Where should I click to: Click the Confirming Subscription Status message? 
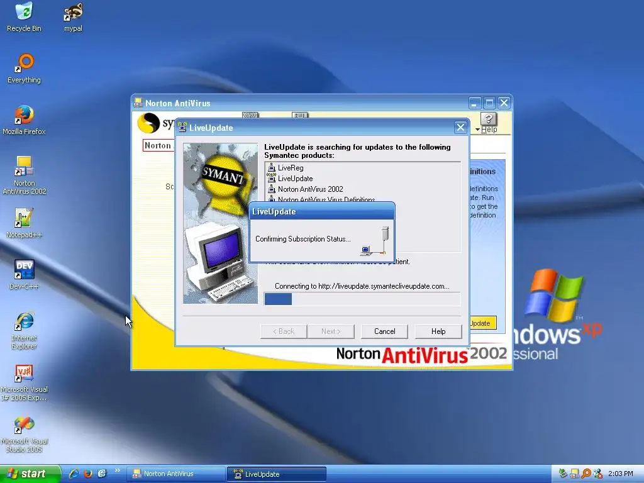[x=303, y=239]
